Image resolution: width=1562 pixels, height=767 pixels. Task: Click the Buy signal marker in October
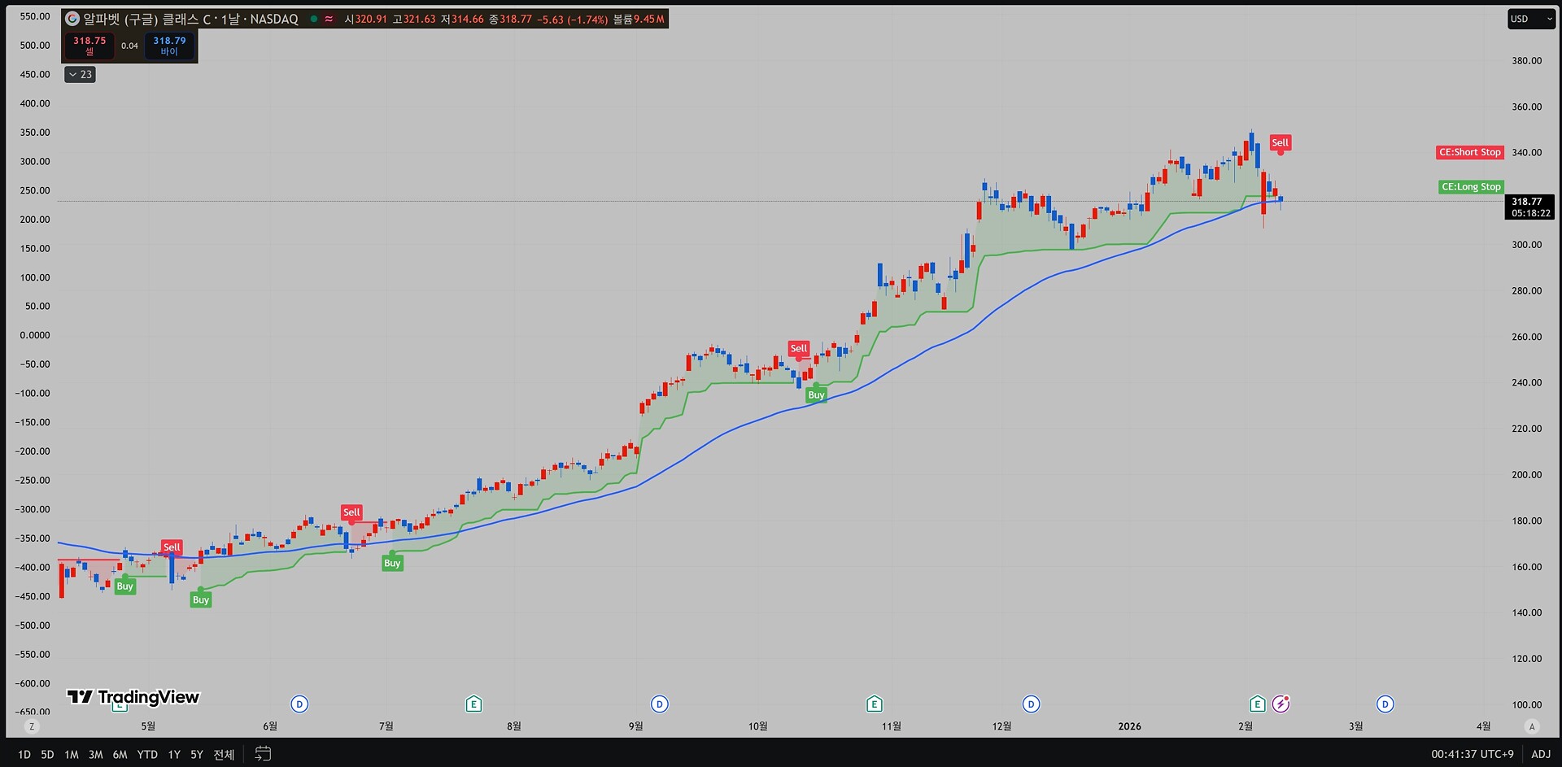pyautogui.click(x=816, y=394)
